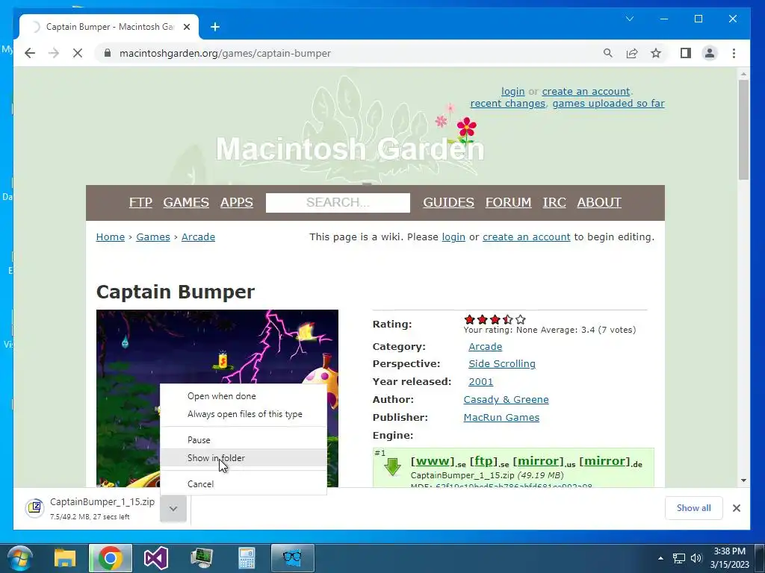Download via the [mirror].de link
This screenshot has height=573, width=765.
click(x=604, y=461)
